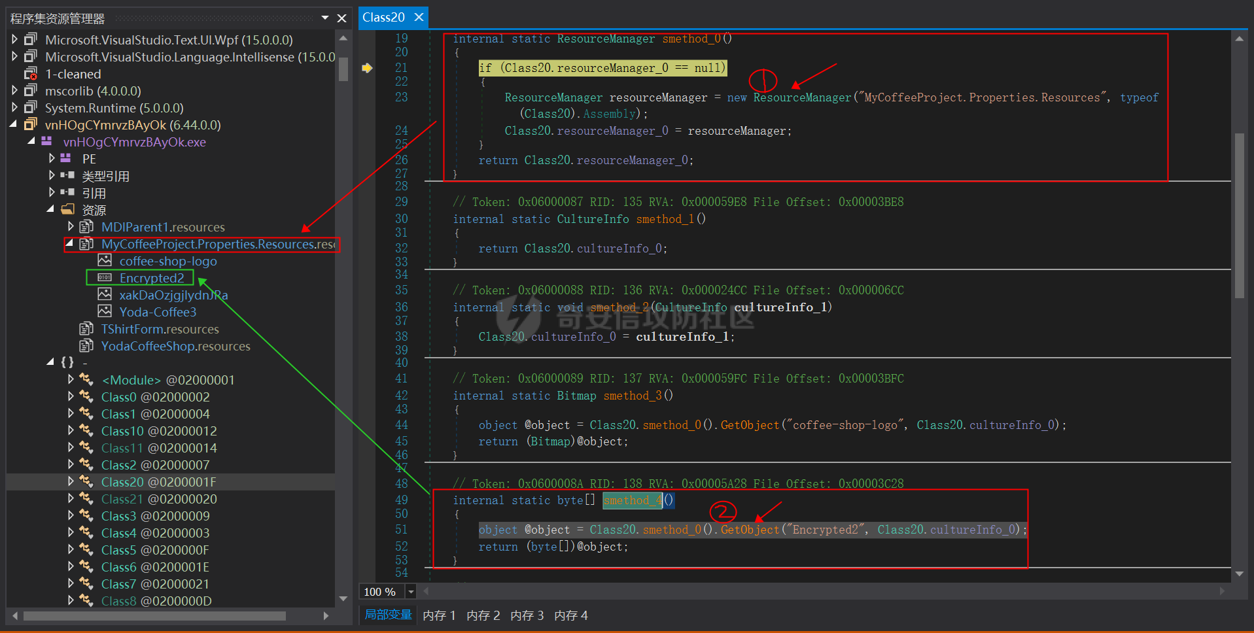Click the smethod_3 method name
The width and height of the screenshot is (1254, 633).
[633, 396]
